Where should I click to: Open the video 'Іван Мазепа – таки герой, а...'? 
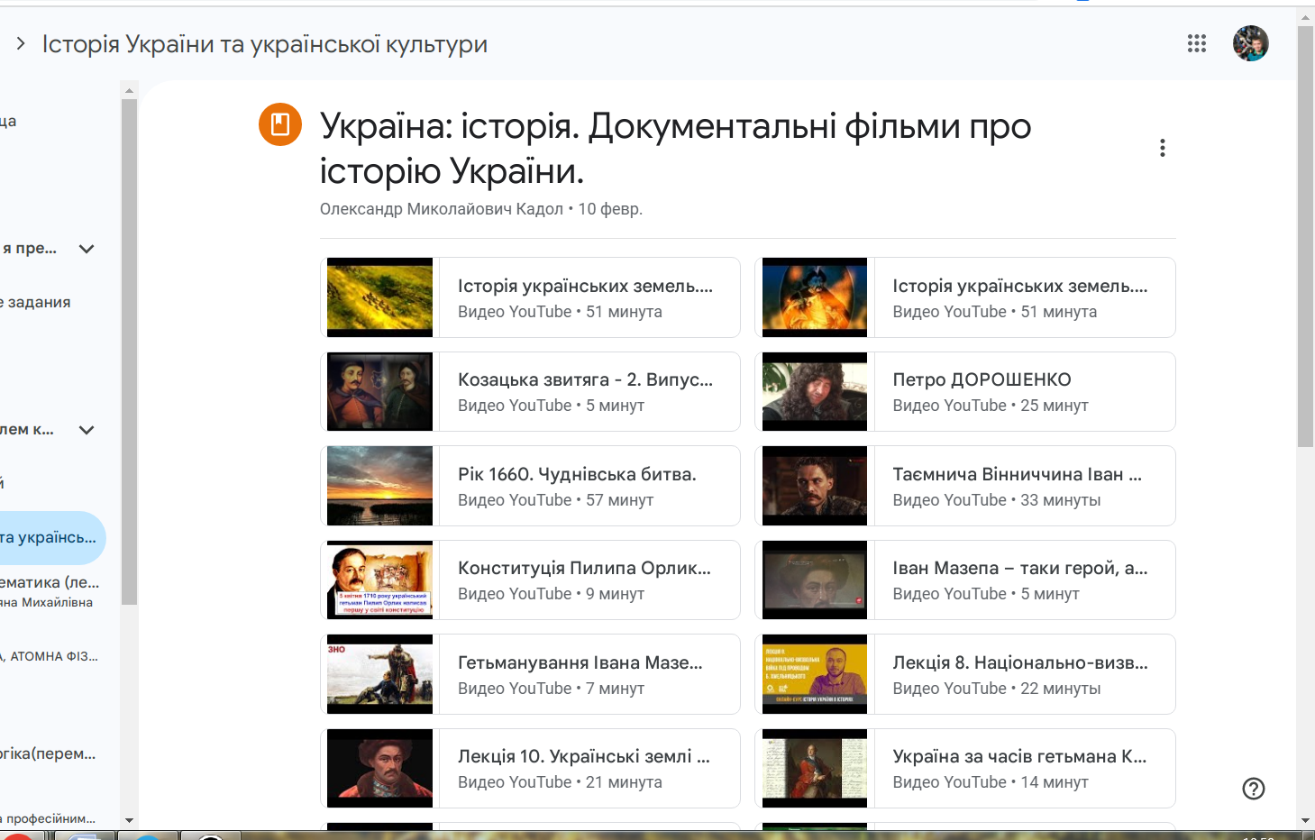tap(965, 580)
